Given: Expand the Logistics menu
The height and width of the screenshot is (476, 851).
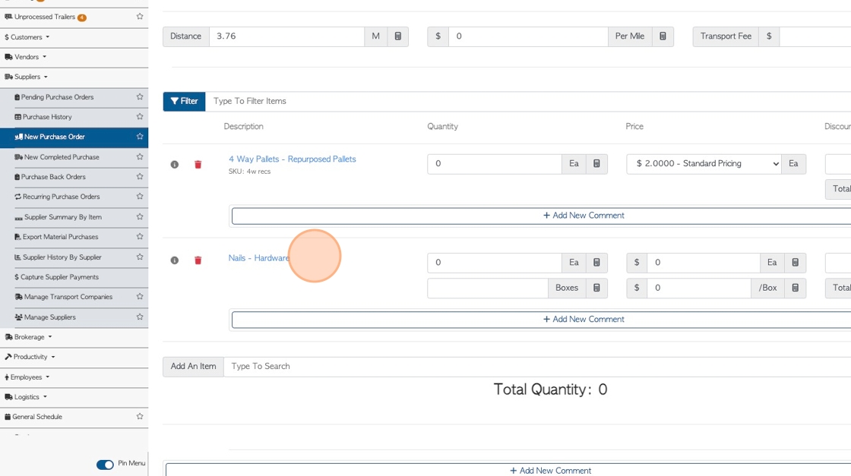Looking at the screenshot, I should click(26, 397).
